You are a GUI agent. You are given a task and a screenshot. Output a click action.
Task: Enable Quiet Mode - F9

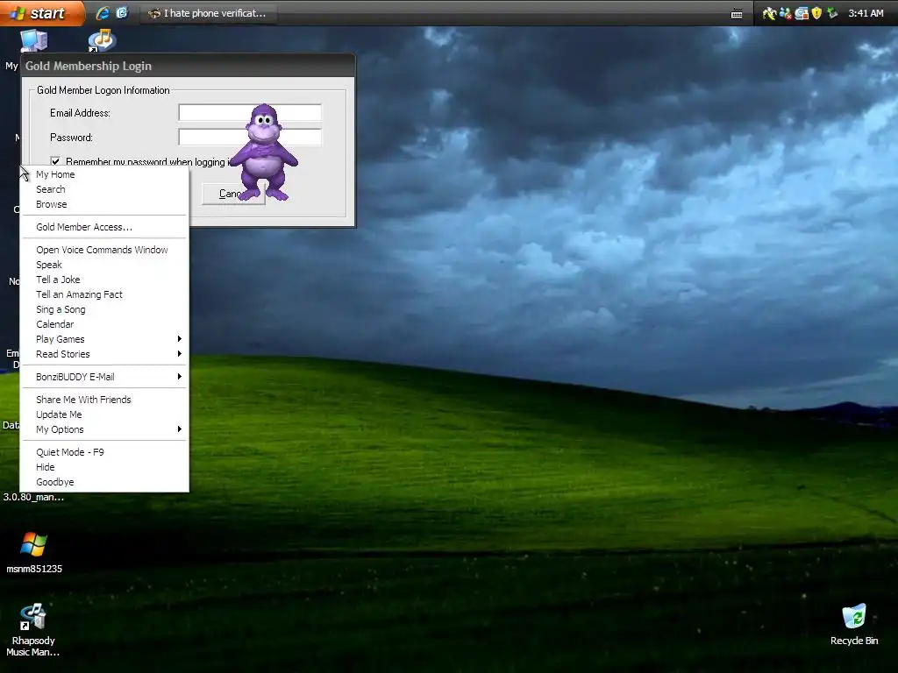point(104,453)
